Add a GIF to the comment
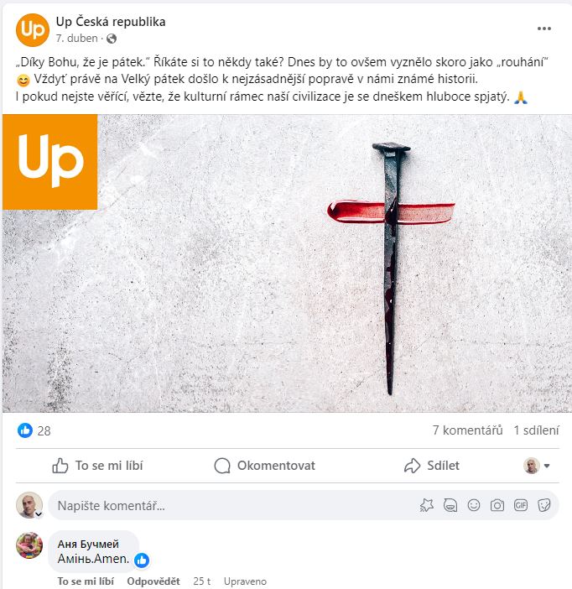Screen dimensions: 572x589 point(521,505)
